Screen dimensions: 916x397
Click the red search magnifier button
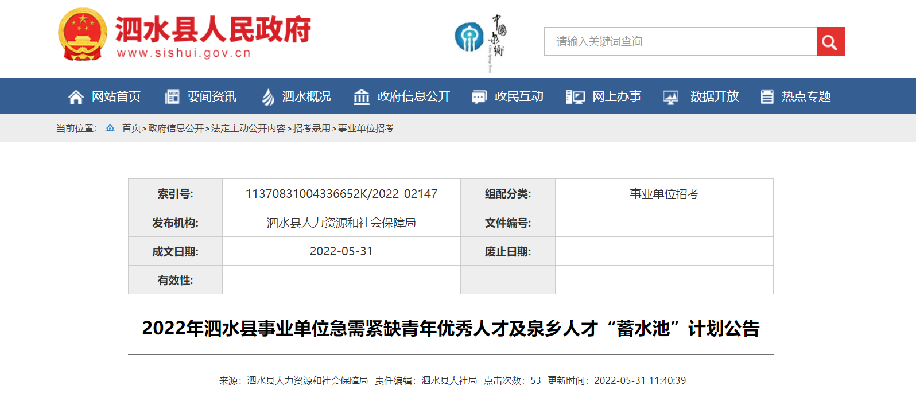coord(830,41)
